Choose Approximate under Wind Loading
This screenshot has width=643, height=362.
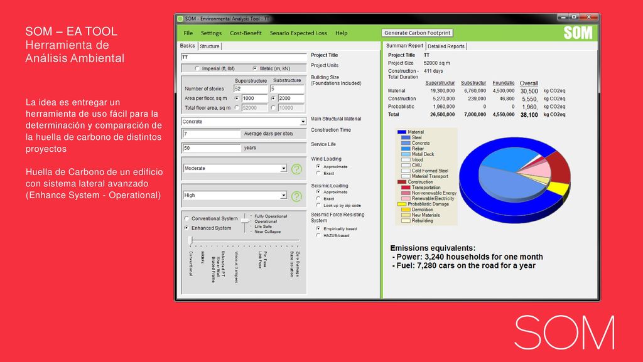(x=318, y=167)
